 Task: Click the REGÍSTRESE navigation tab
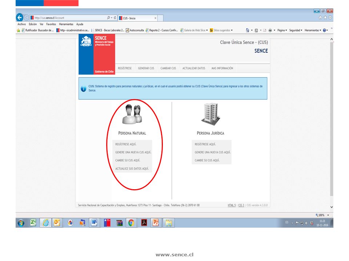[125, 69]
